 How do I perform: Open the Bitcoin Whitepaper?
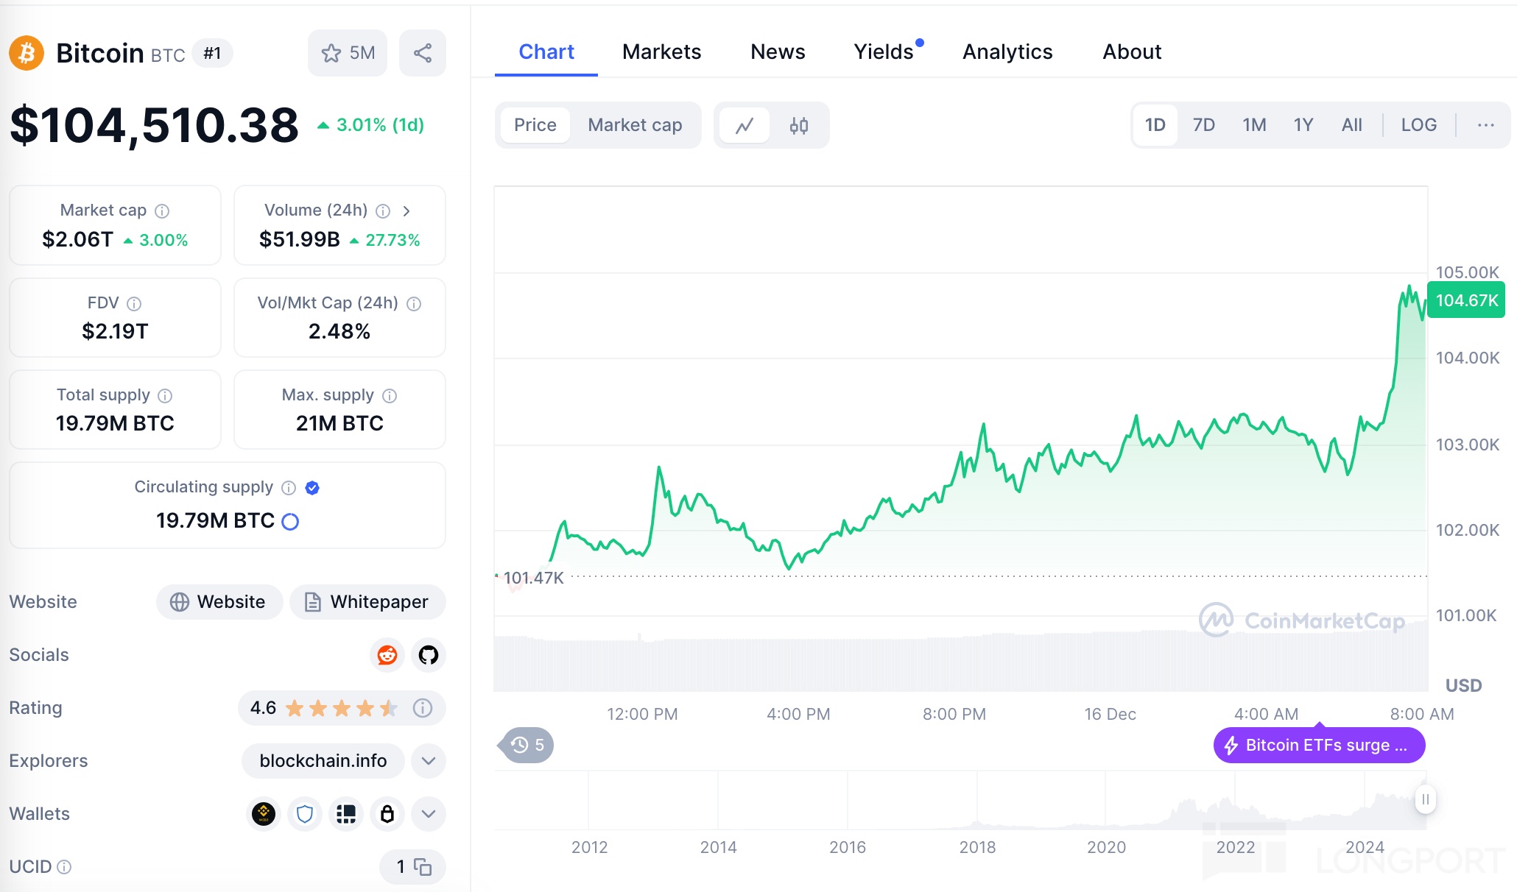click(367, 602)
